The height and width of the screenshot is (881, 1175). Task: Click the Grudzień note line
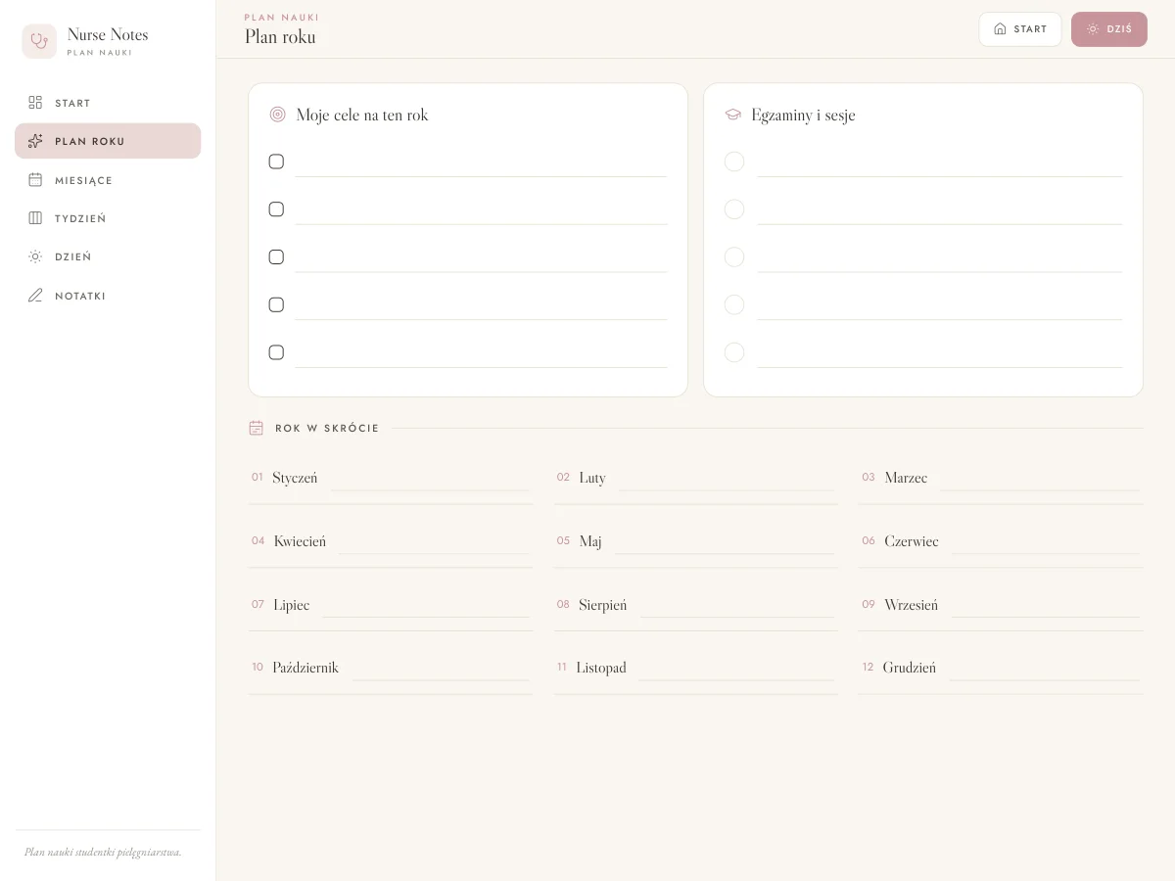tap(1045, 669)
